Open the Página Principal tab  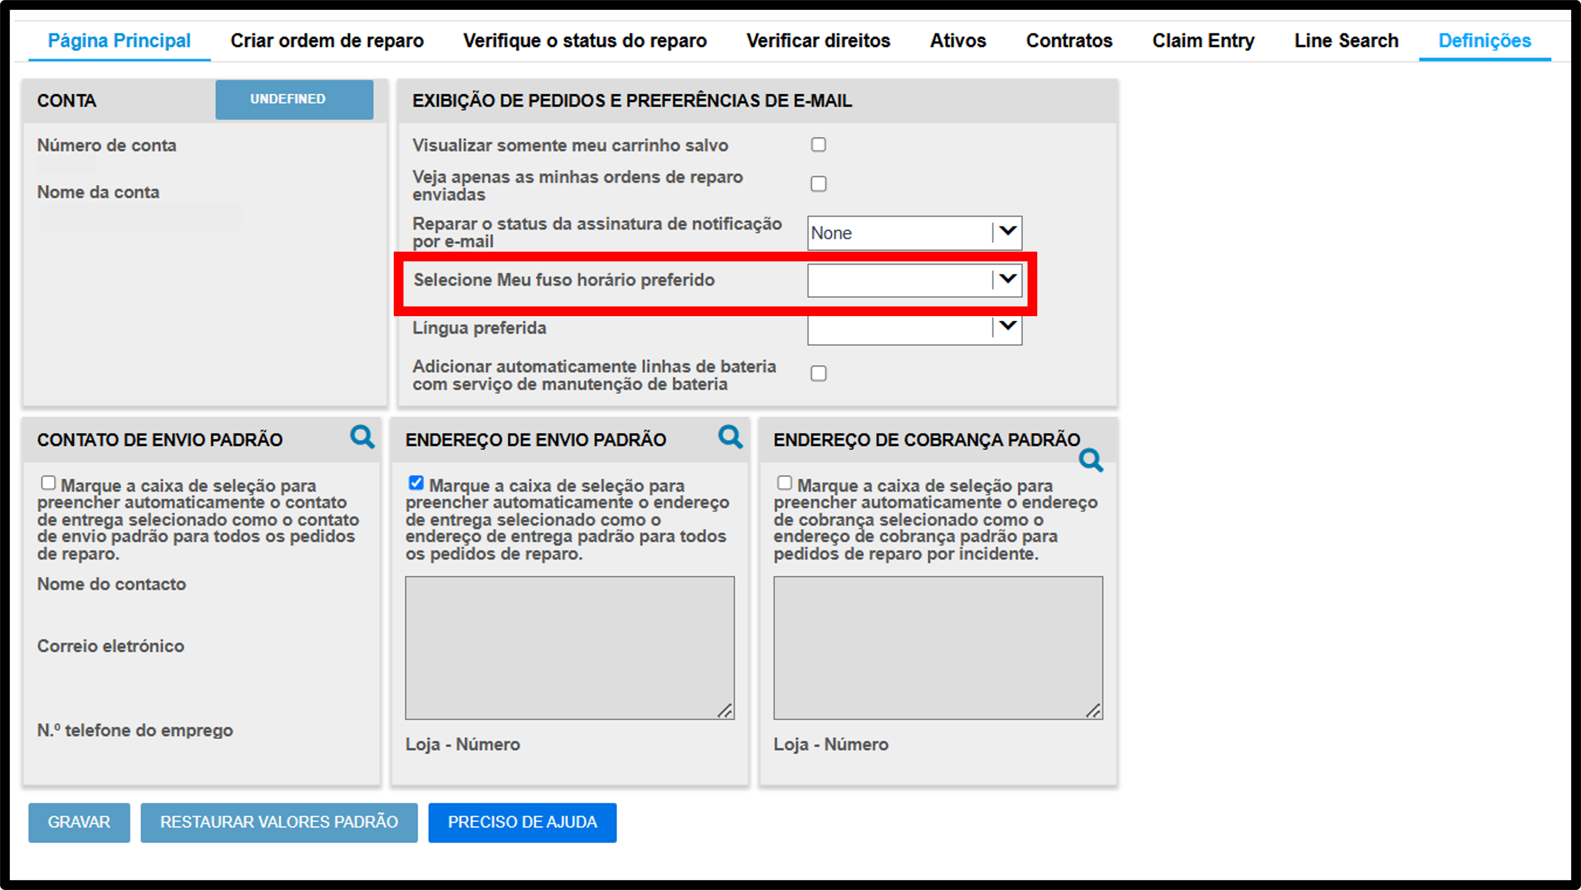coord(119,40)
